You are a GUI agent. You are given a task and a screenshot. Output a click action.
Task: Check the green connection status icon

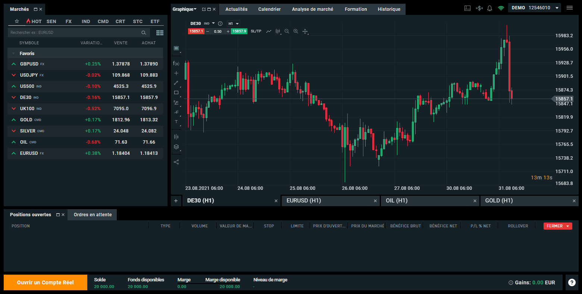501,8
